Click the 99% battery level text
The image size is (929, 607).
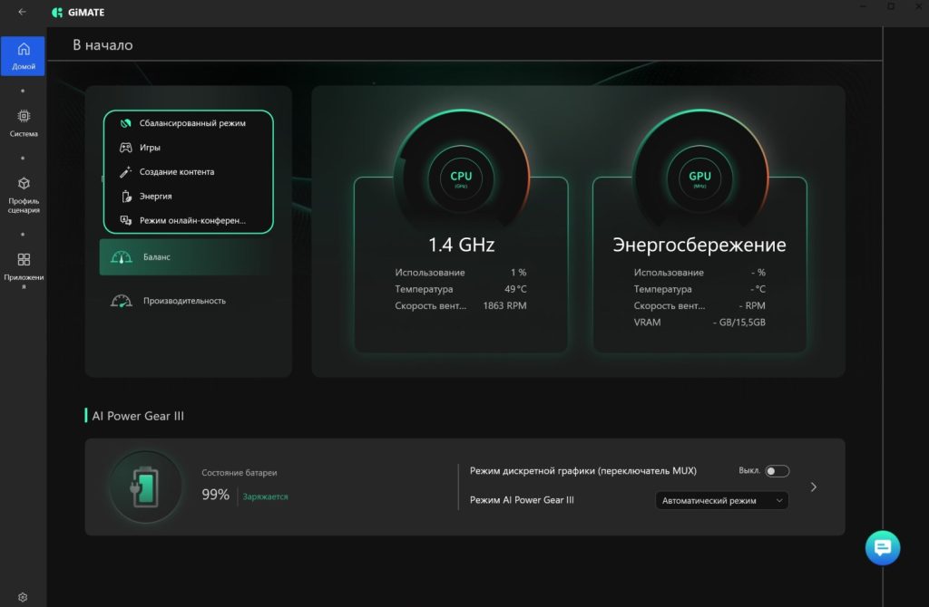point(215,495)
